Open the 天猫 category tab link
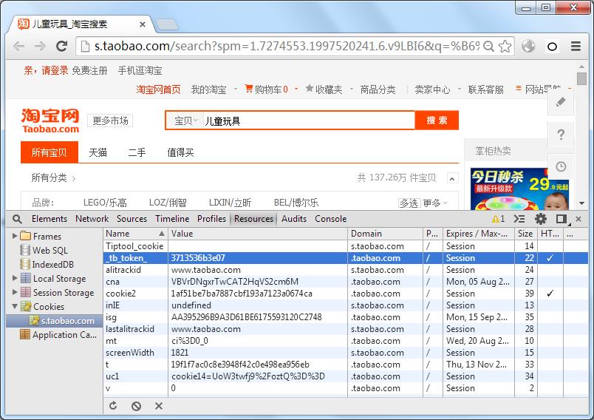The height and width of the screenshot is (420, 594). [98, 152]
